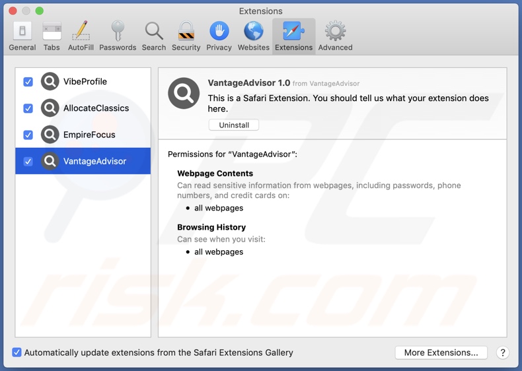Open the Websites globe icon

[x=254, y=31]
